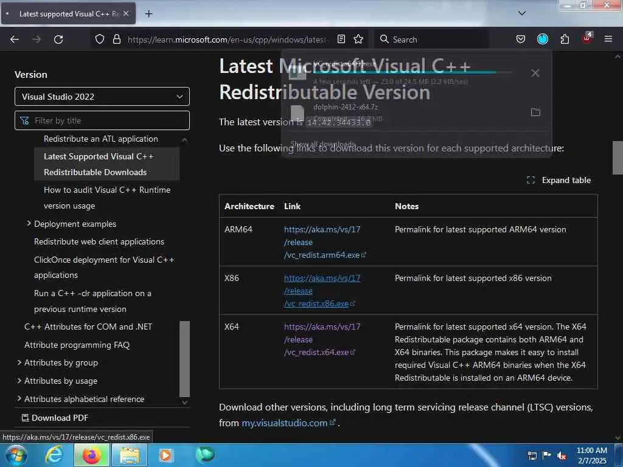Open How to audit Visual C++ Runtime version usage
This screenshot has height=467, width=623.
[x=107, y=198]
